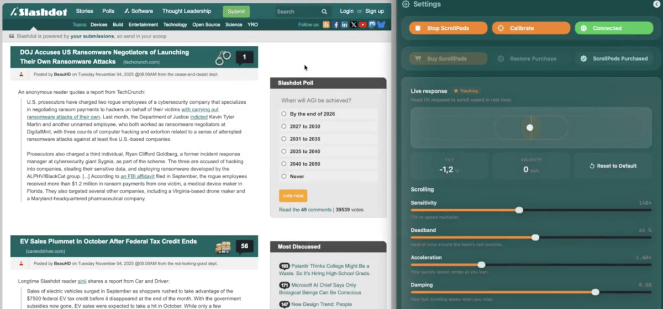663x309 pixels.
Task: Click the user icon beside the 05:00AM post
Action: (x=21, y=264)
